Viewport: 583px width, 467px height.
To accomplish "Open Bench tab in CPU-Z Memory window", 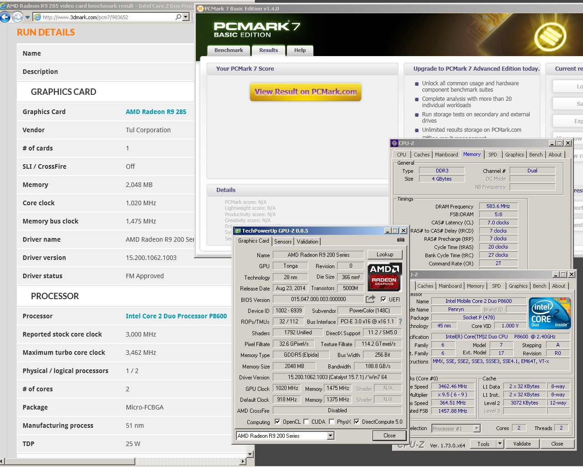I will [536, 155].
